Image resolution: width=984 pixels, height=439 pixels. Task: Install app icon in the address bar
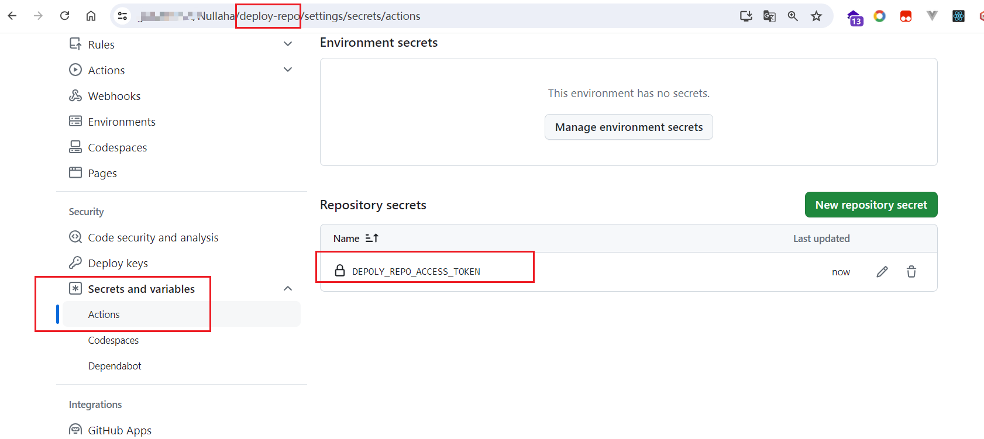(x=746, y=16)
